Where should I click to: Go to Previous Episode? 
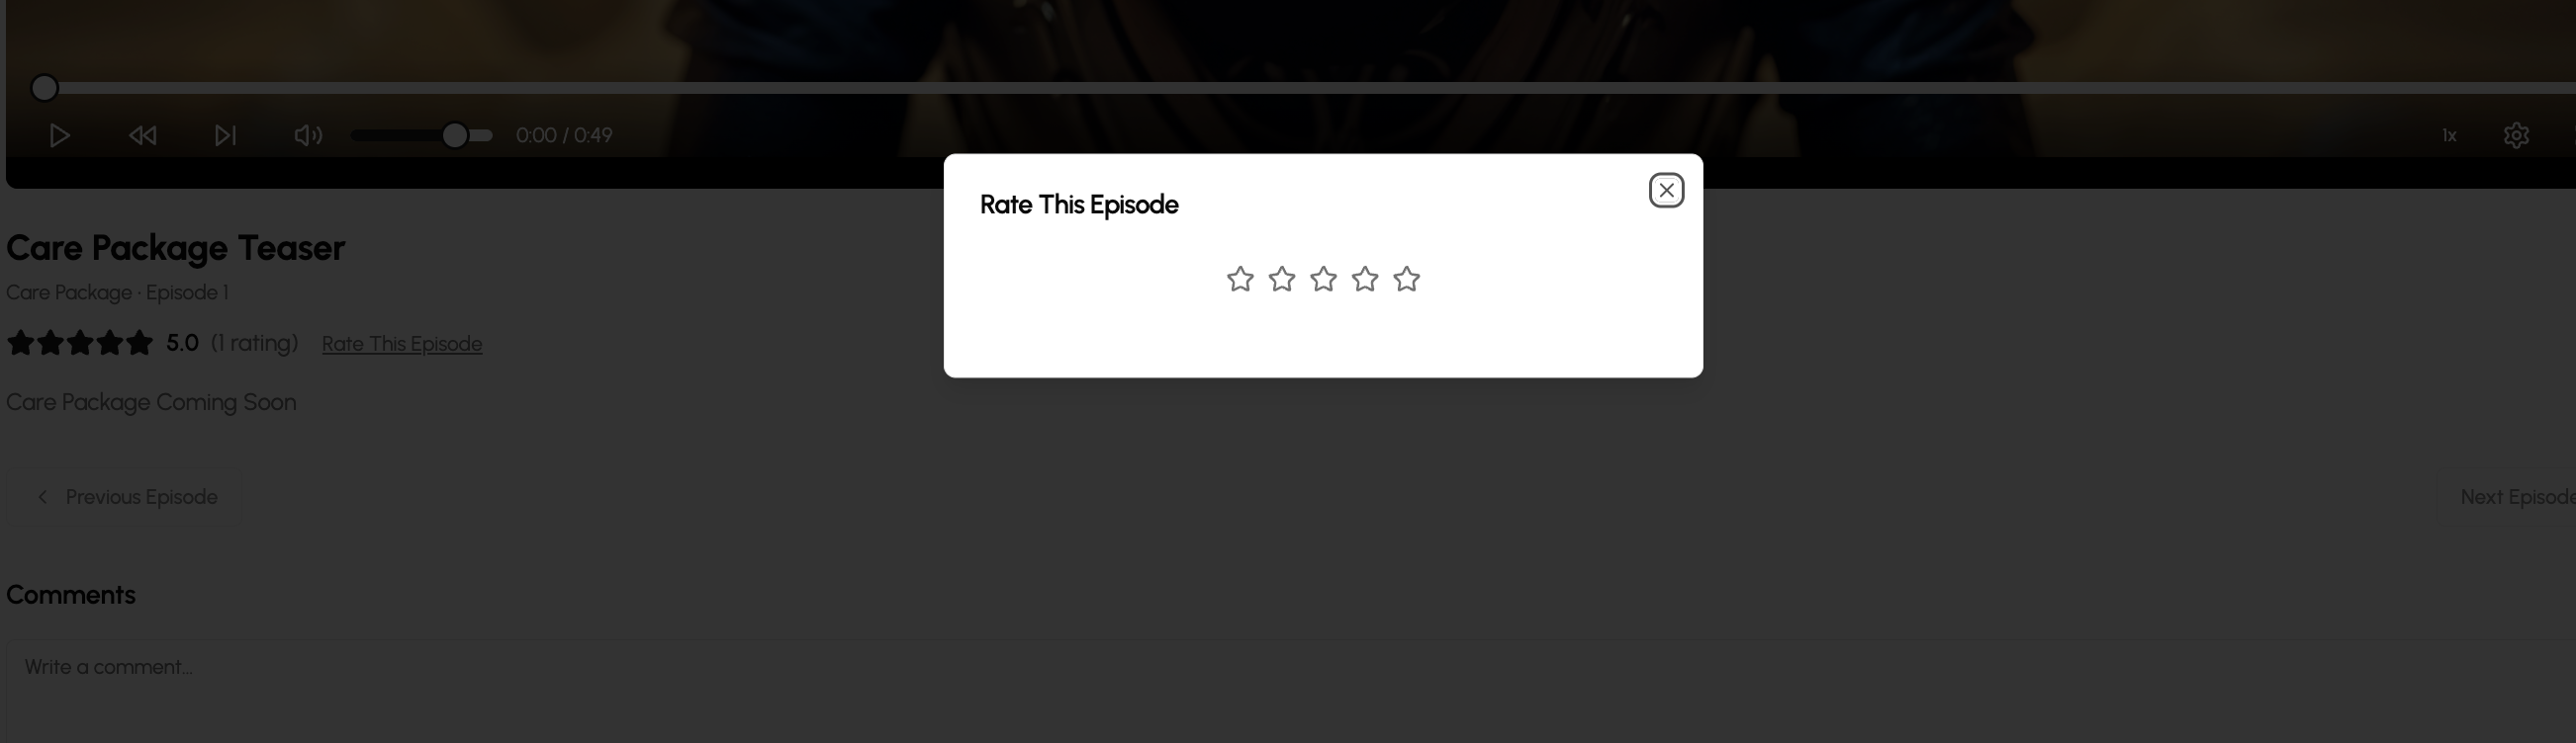click(126, 496)
